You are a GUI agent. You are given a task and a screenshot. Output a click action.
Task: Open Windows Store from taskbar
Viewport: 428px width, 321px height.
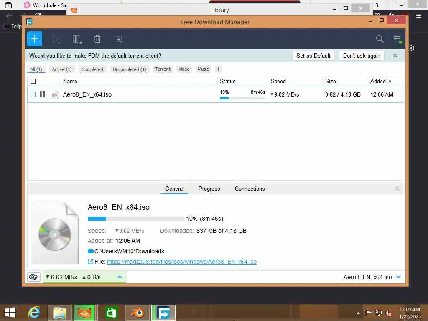111,313
